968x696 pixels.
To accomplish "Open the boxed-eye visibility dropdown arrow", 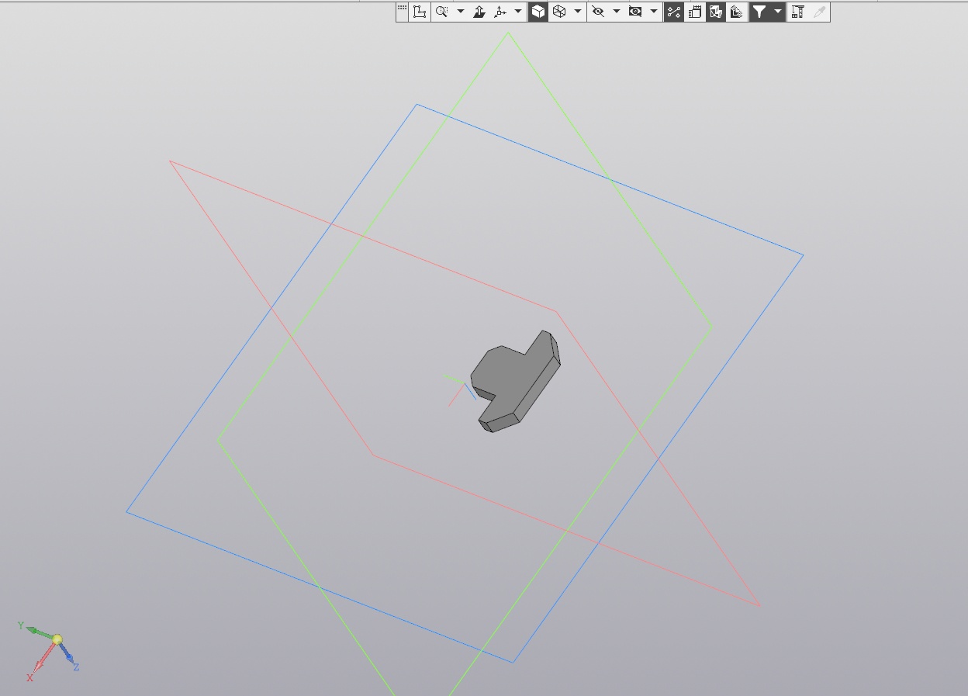I will click(653, 12).
